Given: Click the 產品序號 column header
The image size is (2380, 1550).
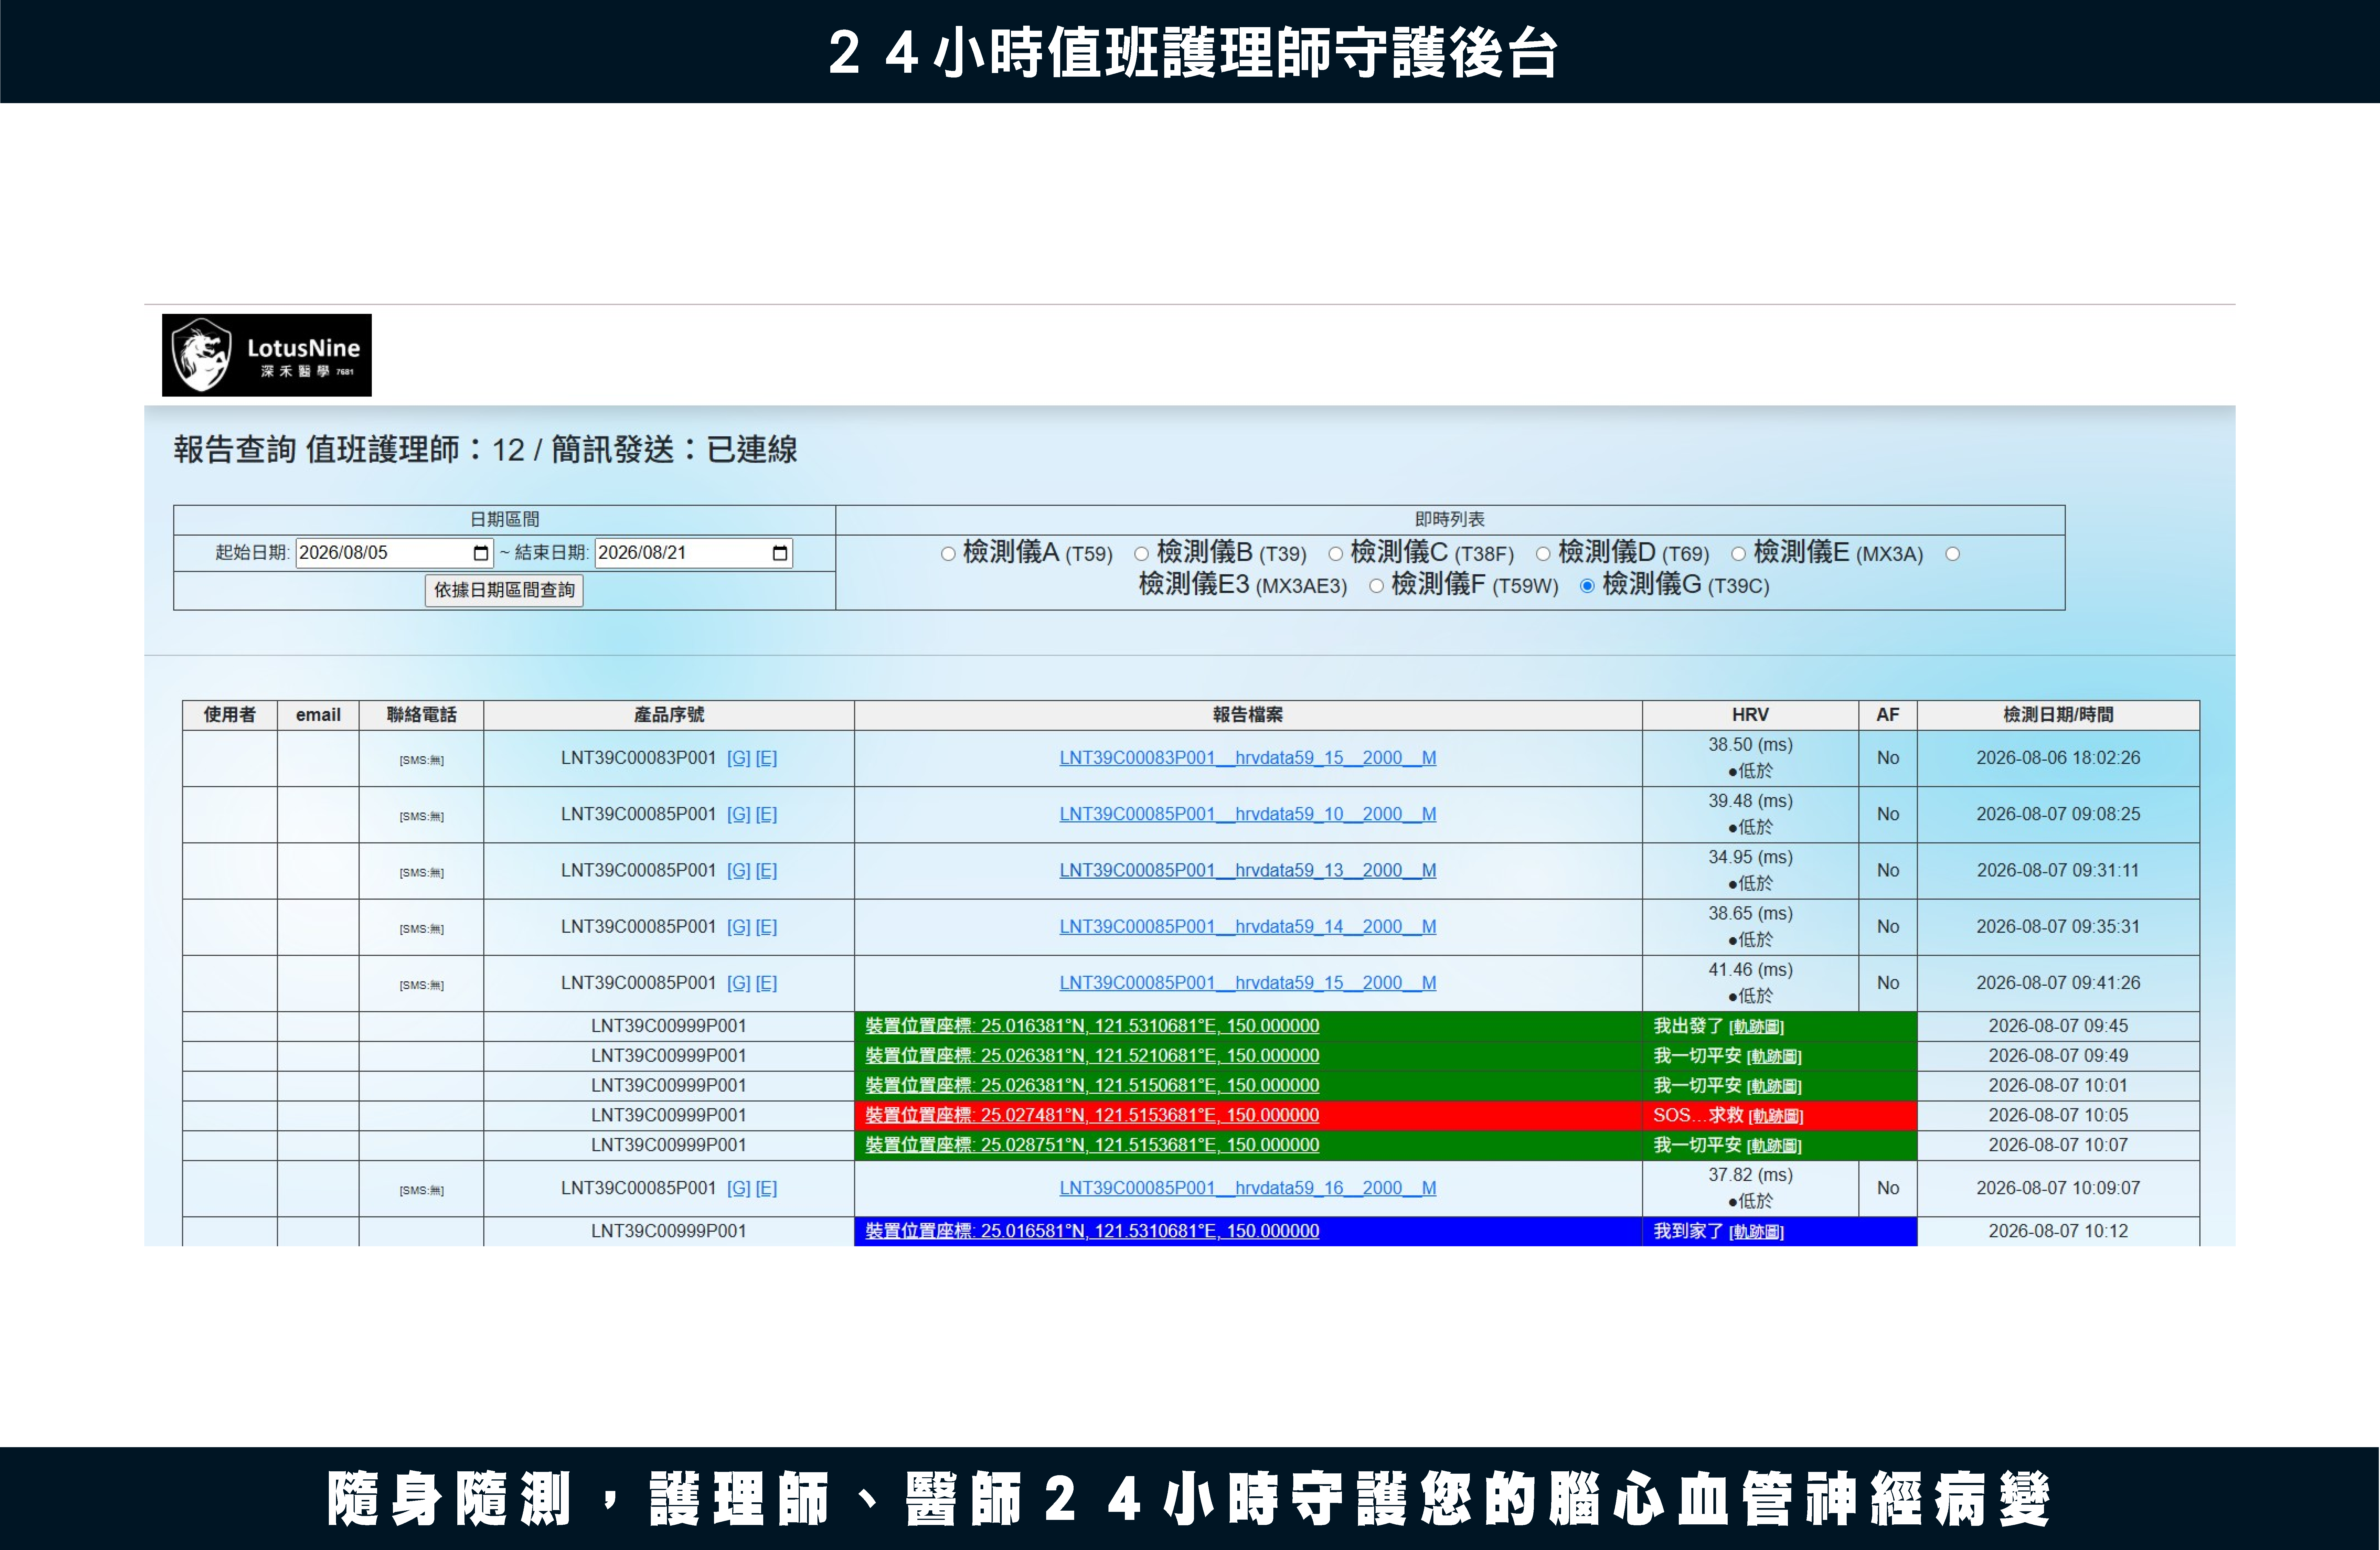Looking at the screenshot, I should tap(669, 715).
